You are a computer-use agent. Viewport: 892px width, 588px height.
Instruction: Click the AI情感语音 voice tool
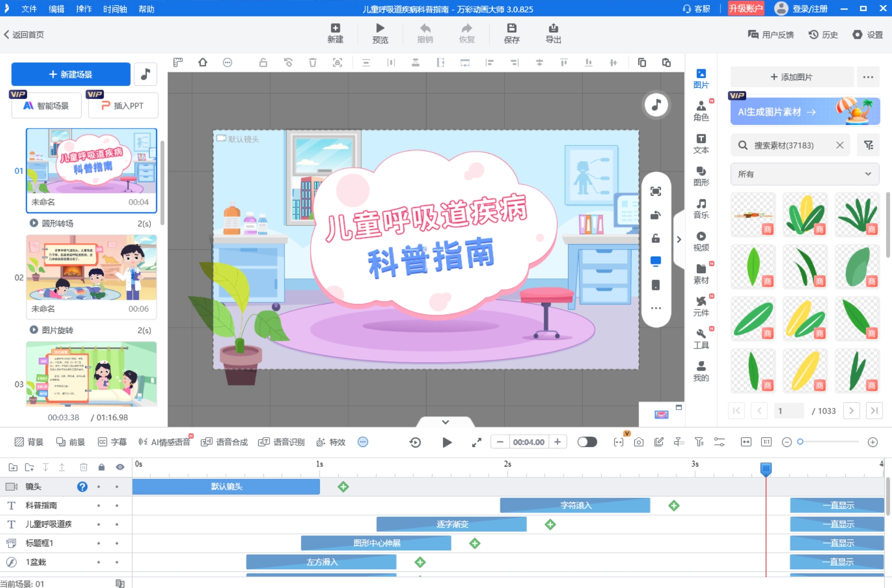(x=164, y=442)
